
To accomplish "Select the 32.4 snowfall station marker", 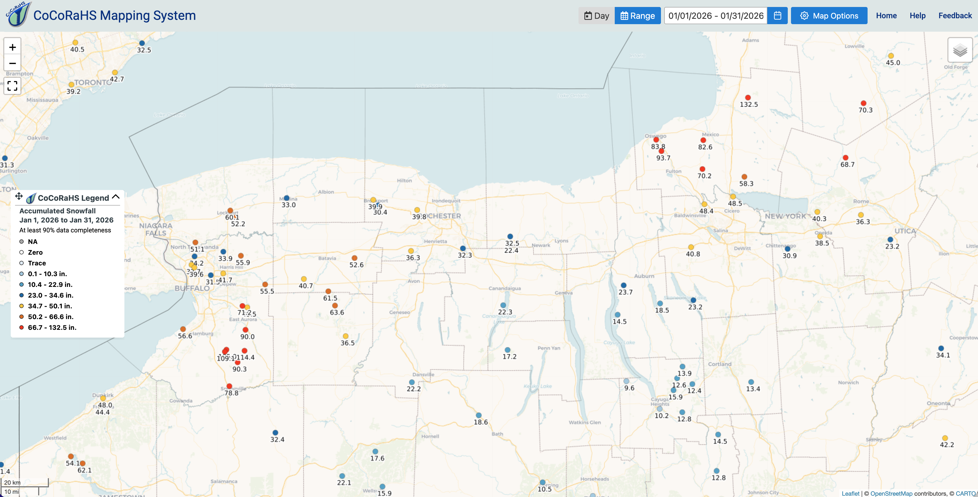I will coord(275,433).
